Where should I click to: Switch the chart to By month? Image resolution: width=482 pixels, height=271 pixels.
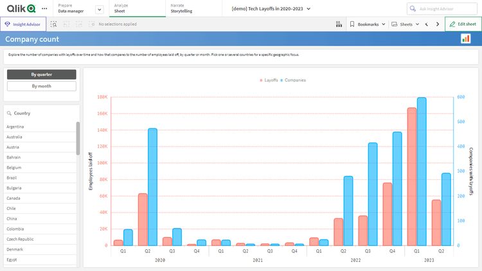(x=41, y=86)
